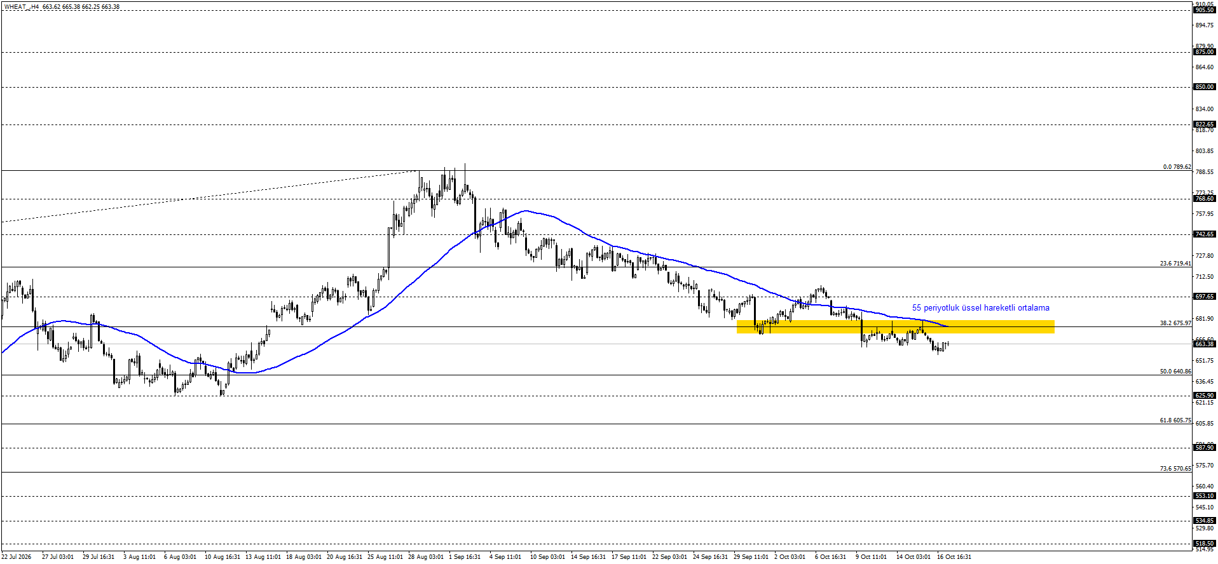The image size is (1218, 564).
Task: Click the 697.65 price level tag
Action: coord(1205,297)
